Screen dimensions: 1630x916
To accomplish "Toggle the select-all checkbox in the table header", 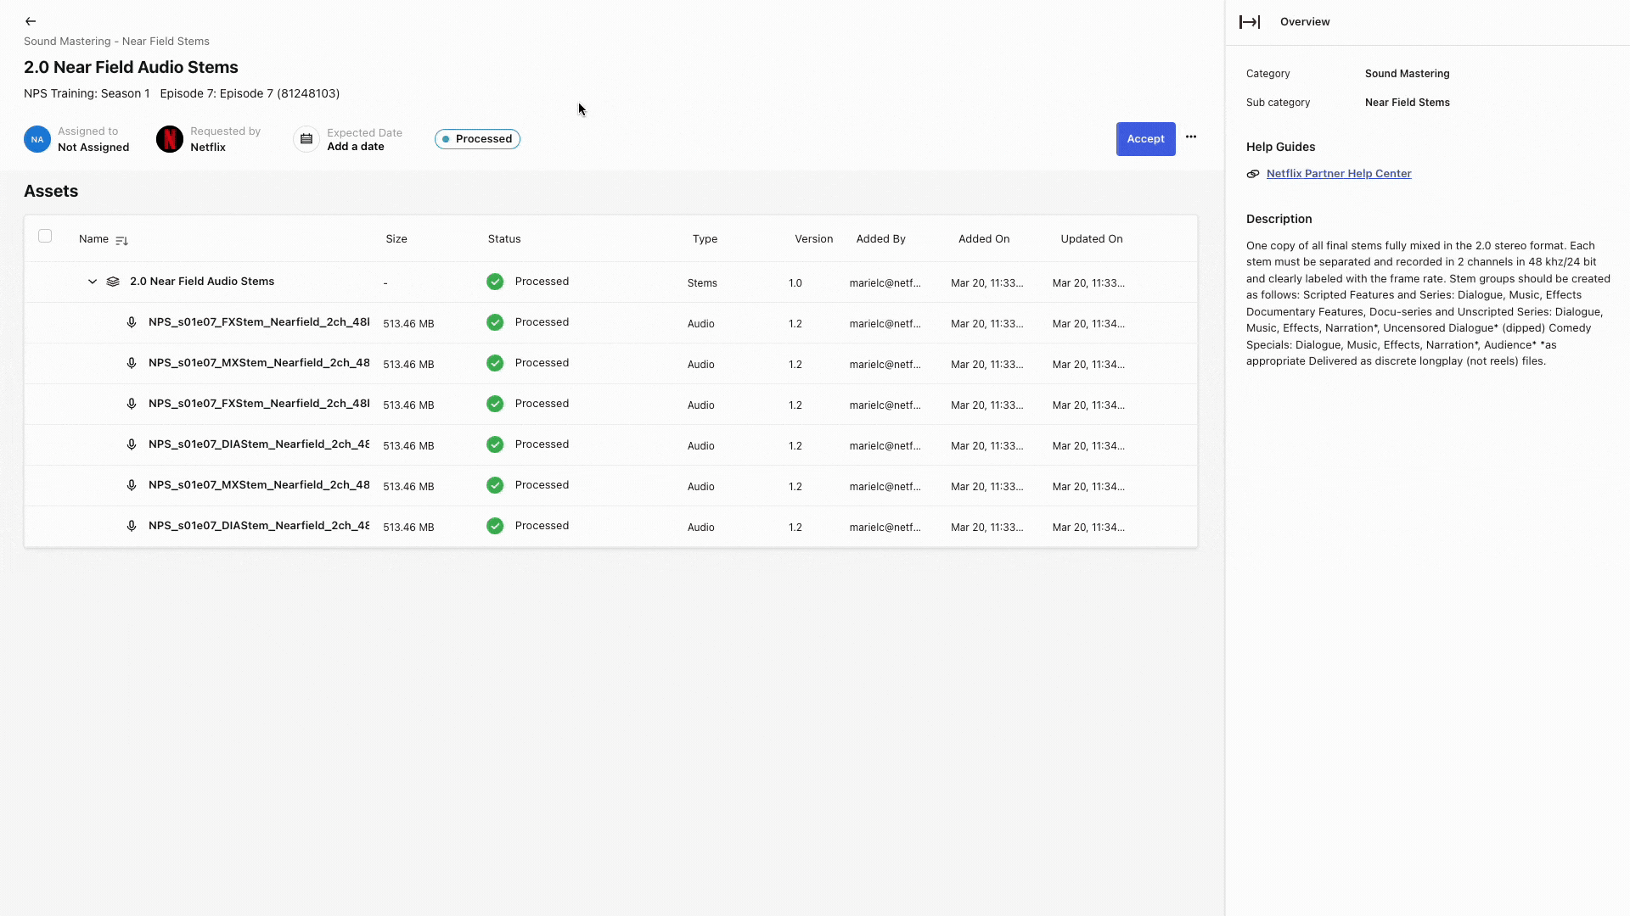I will pos(45,236).
